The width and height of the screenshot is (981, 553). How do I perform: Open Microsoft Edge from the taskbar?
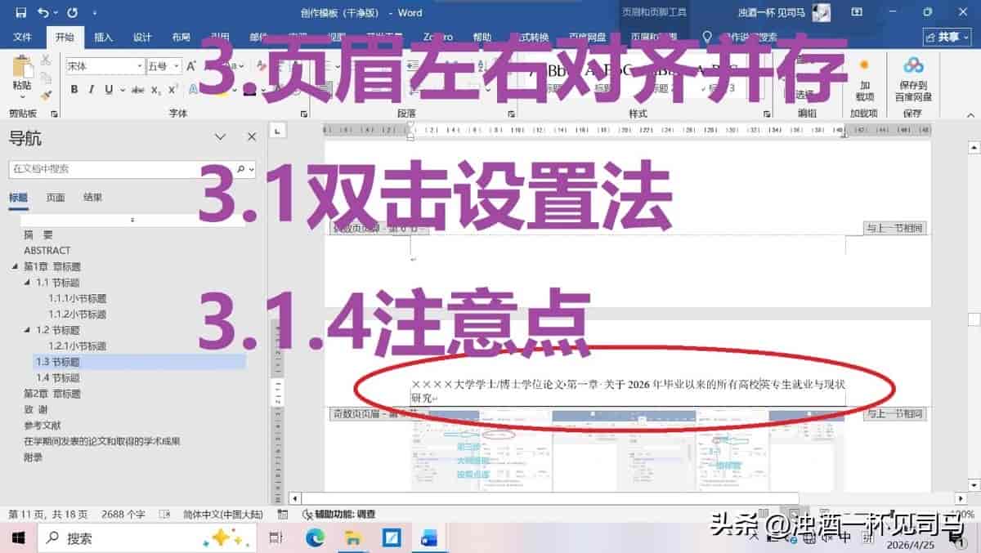click(x=315, y=537)
